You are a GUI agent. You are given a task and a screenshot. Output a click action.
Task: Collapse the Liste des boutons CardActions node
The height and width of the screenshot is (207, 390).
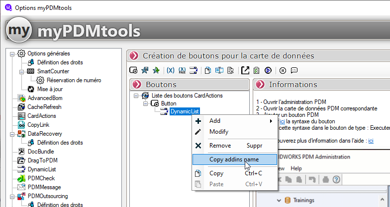click(x=136, y=96)
